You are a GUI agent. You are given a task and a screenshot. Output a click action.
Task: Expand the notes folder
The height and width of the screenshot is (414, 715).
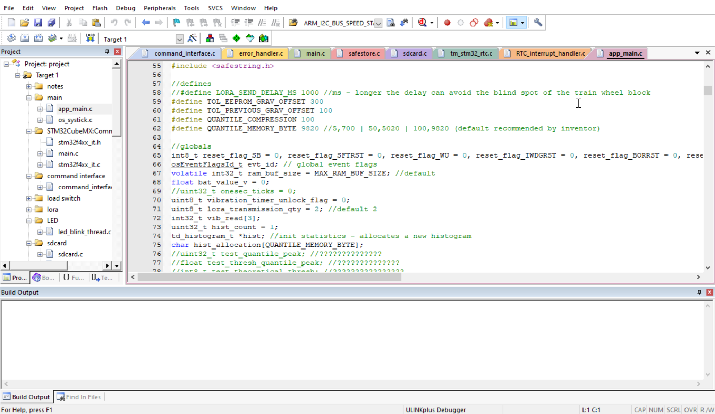(29, 86)
